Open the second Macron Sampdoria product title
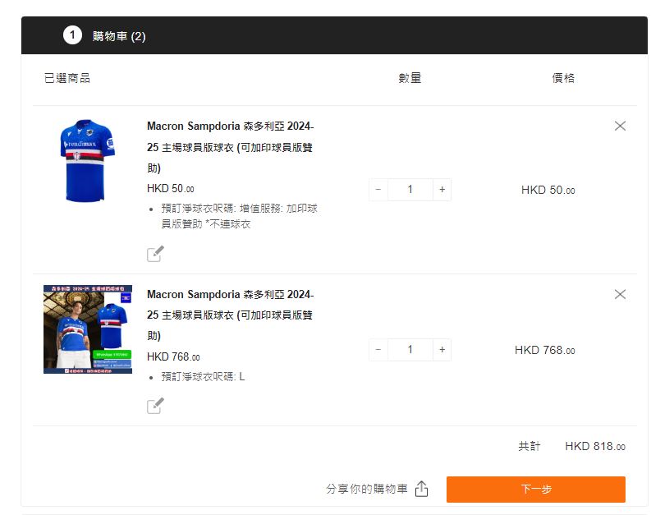Screen dimensions: 651x515 click(x=231, y=315)
